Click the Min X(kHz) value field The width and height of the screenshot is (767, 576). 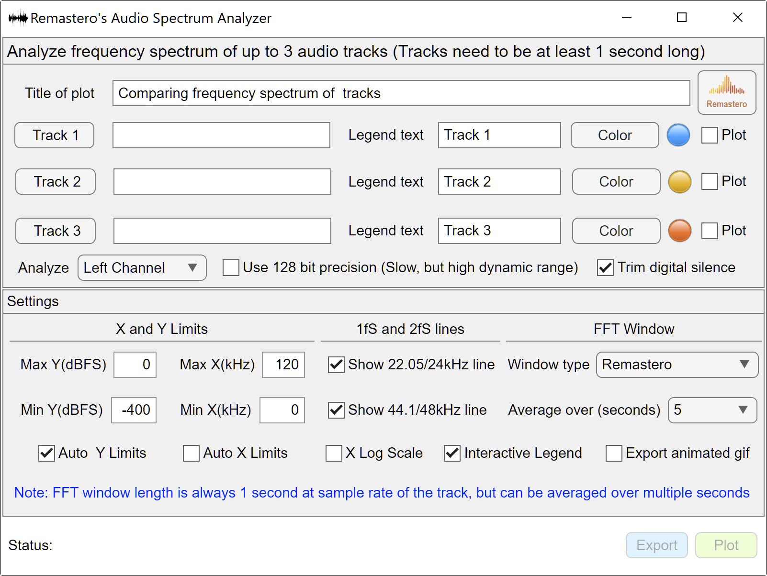282,410
